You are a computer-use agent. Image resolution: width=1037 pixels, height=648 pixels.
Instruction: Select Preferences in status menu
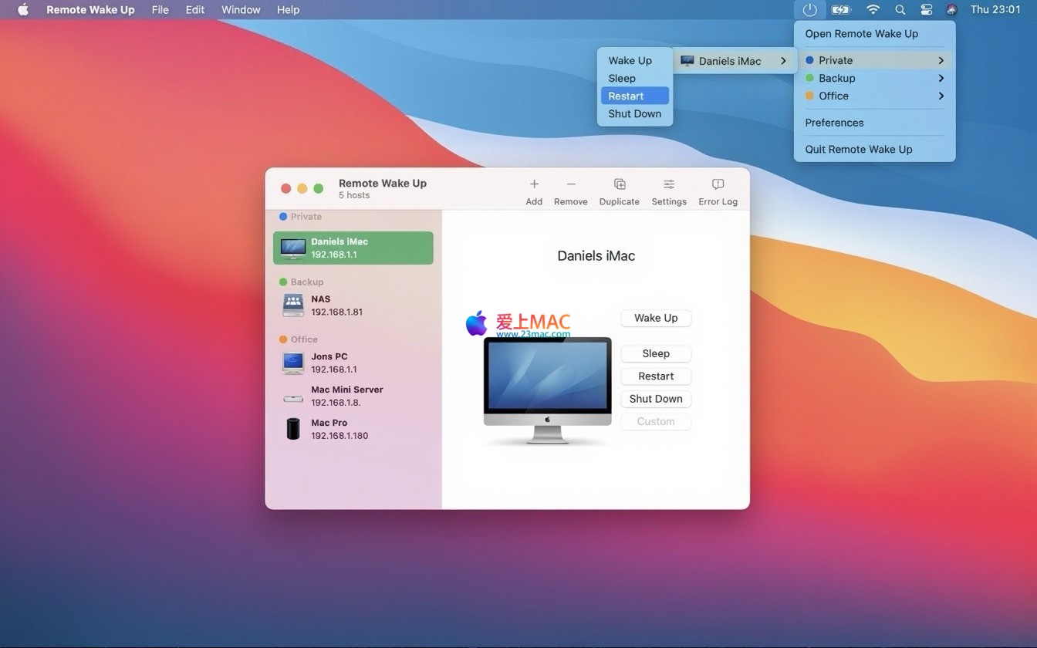(834, 123)
